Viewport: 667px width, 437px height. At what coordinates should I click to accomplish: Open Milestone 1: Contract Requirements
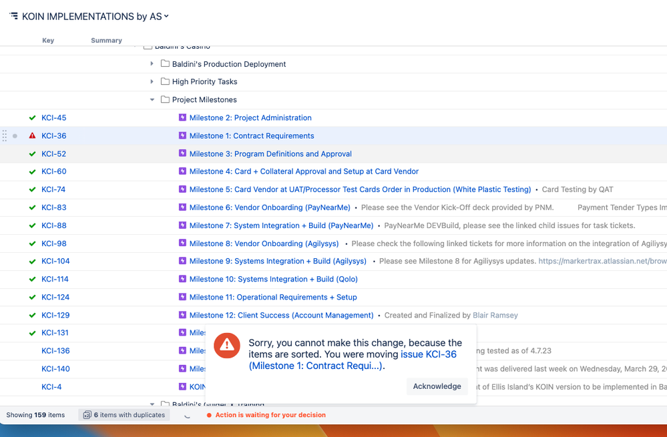pos(252,135)
